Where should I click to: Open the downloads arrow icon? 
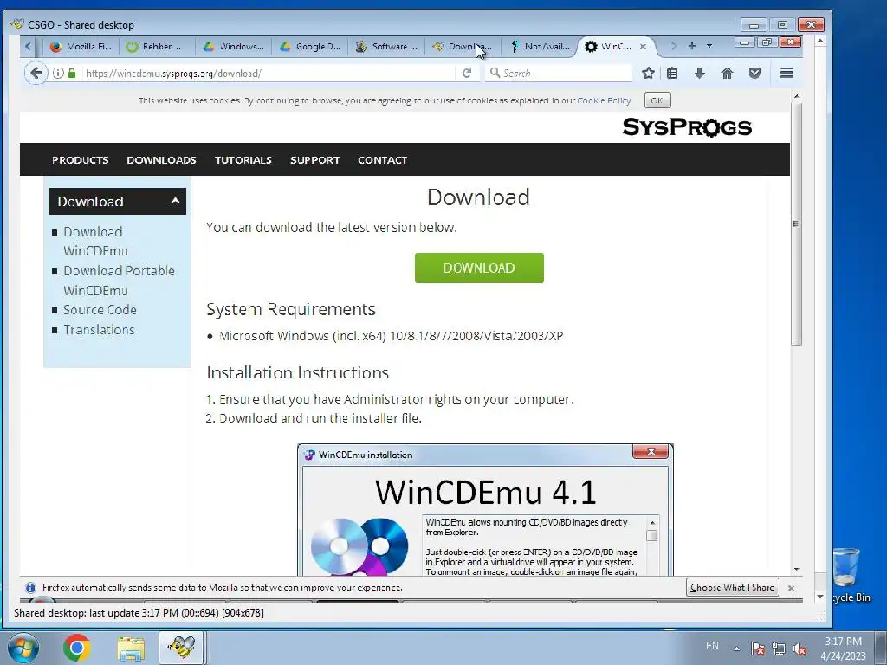[x=700, y=73]
